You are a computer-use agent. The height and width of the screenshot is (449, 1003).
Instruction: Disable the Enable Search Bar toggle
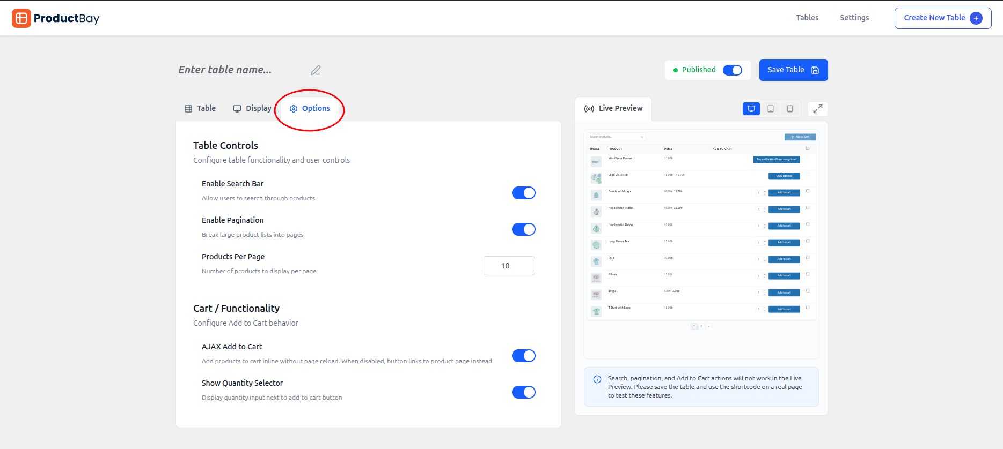click(524, 193)
